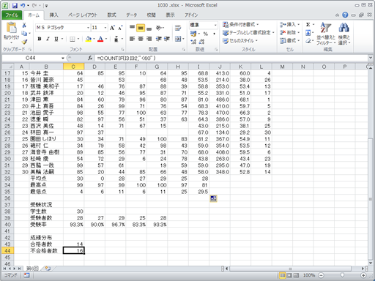375x281 pixels.
Task: Switch to the Insert tab
Action: coord(53,15)
